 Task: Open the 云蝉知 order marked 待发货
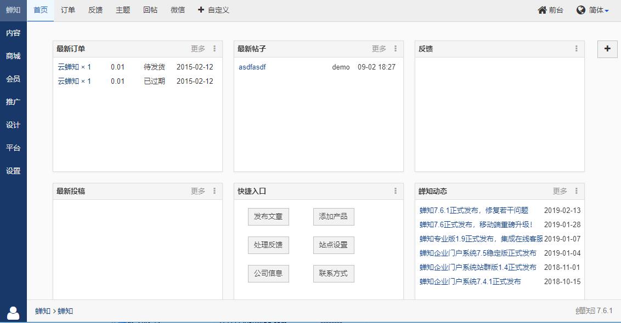click(75, 67)
